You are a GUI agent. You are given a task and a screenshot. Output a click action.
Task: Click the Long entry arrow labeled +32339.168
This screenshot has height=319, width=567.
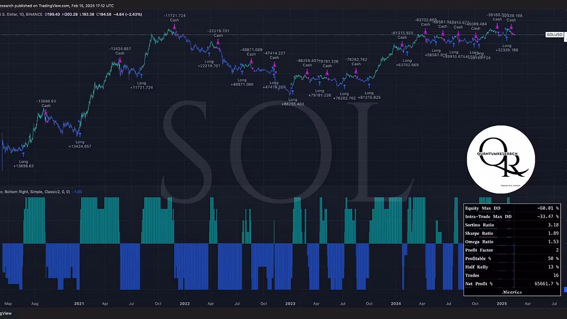pos(507,38)
